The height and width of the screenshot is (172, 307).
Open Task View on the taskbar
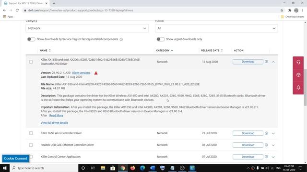coord(93,168)
